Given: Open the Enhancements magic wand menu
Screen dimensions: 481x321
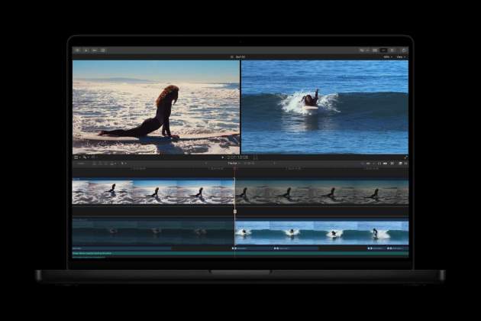Looking at the screenshot, I should click(x=86, y=157).
